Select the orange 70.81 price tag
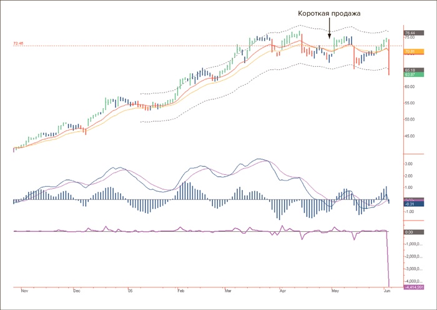Viewport: 437px width, 310px height. pos(410,51)
